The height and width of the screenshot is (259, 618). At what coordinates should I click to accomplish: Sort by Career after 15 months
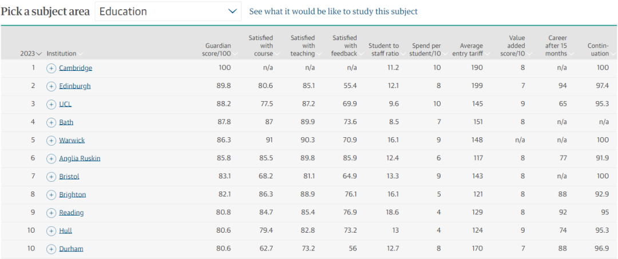[557, 46]
